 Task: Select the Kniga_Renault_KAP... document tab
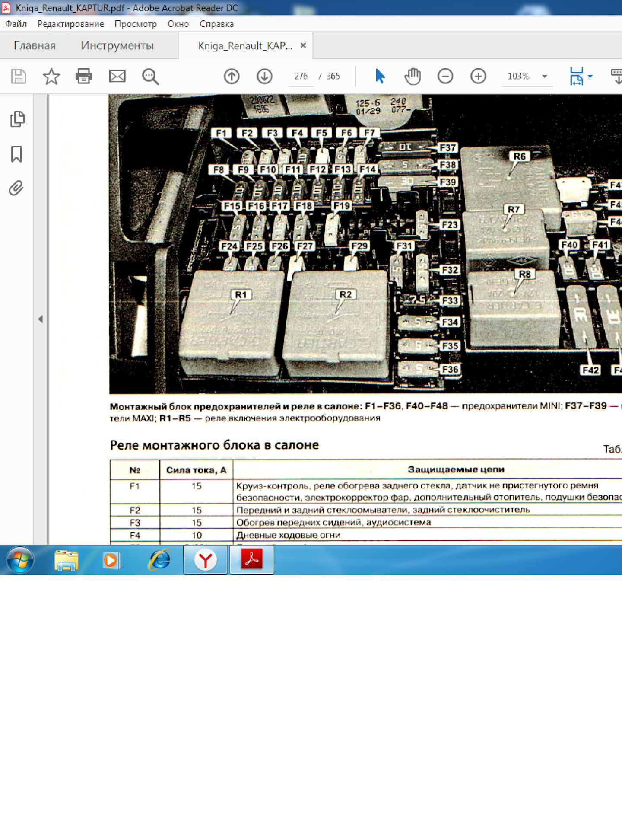pyautogui.click(x=245, y=46)
